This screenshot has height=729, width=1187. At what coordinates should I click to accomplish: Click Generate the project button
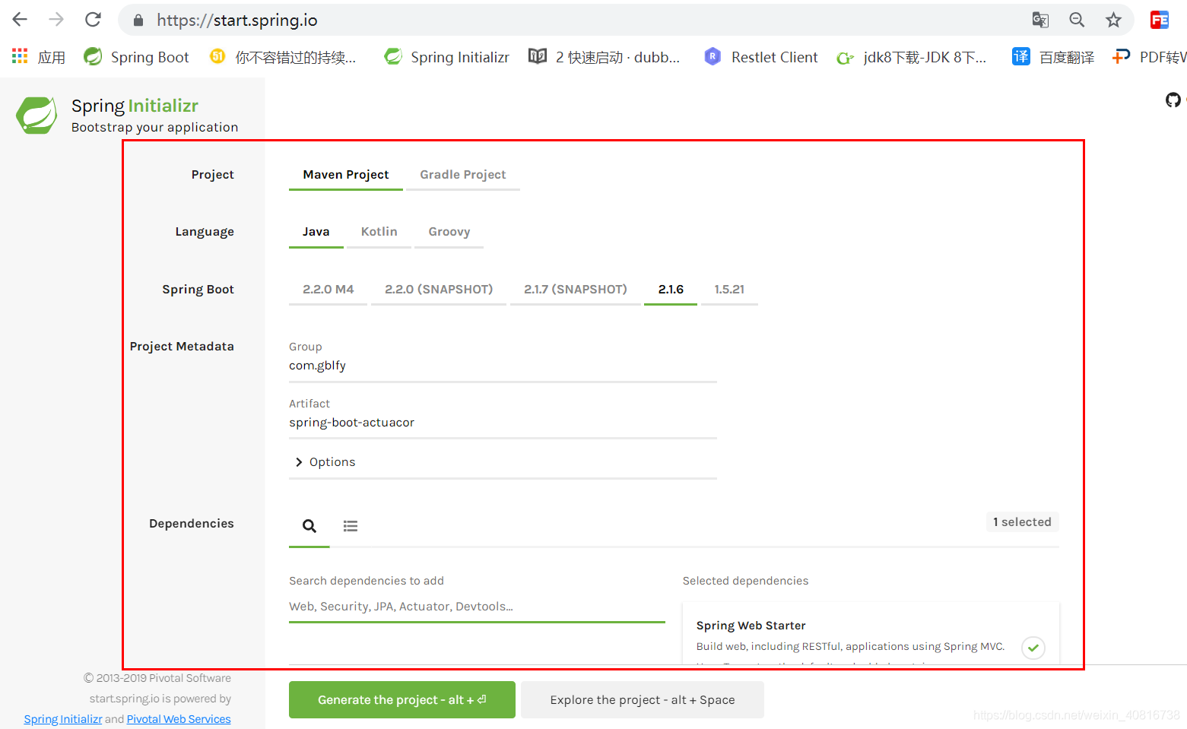[402, 700]
